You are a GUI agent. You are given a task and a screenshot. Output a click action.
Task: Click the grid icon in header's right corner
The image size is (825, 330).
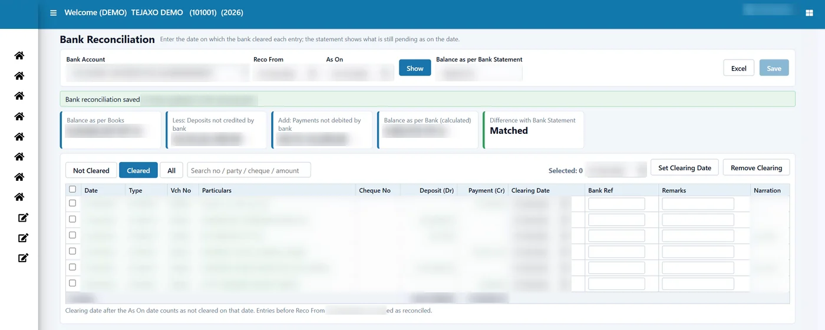(808, 12)
